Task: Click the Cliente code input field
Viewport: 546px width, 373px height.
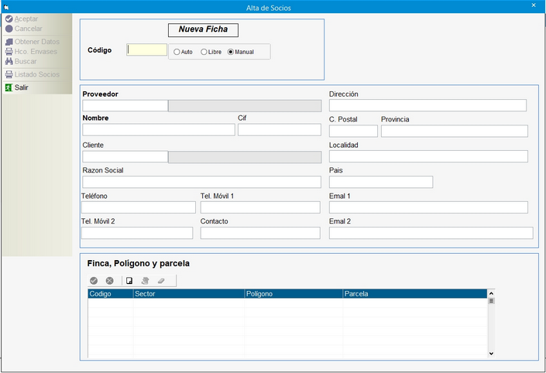Action: [x=125, y=156]
